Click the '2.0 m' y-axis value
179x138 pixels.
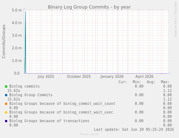click(17, 48)
